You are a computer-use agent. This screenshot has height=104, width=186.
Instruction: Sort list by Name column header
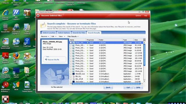coord(78,40)
